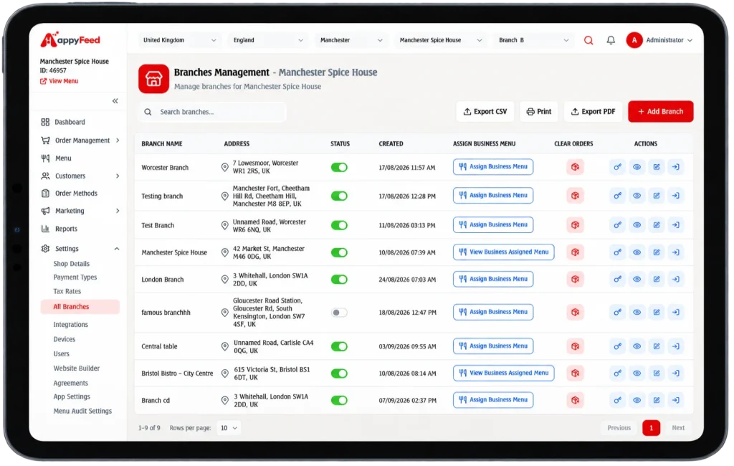Screen dimensions: 734x466
Task: Clear orders for London Branch
Action: point(575,280)
